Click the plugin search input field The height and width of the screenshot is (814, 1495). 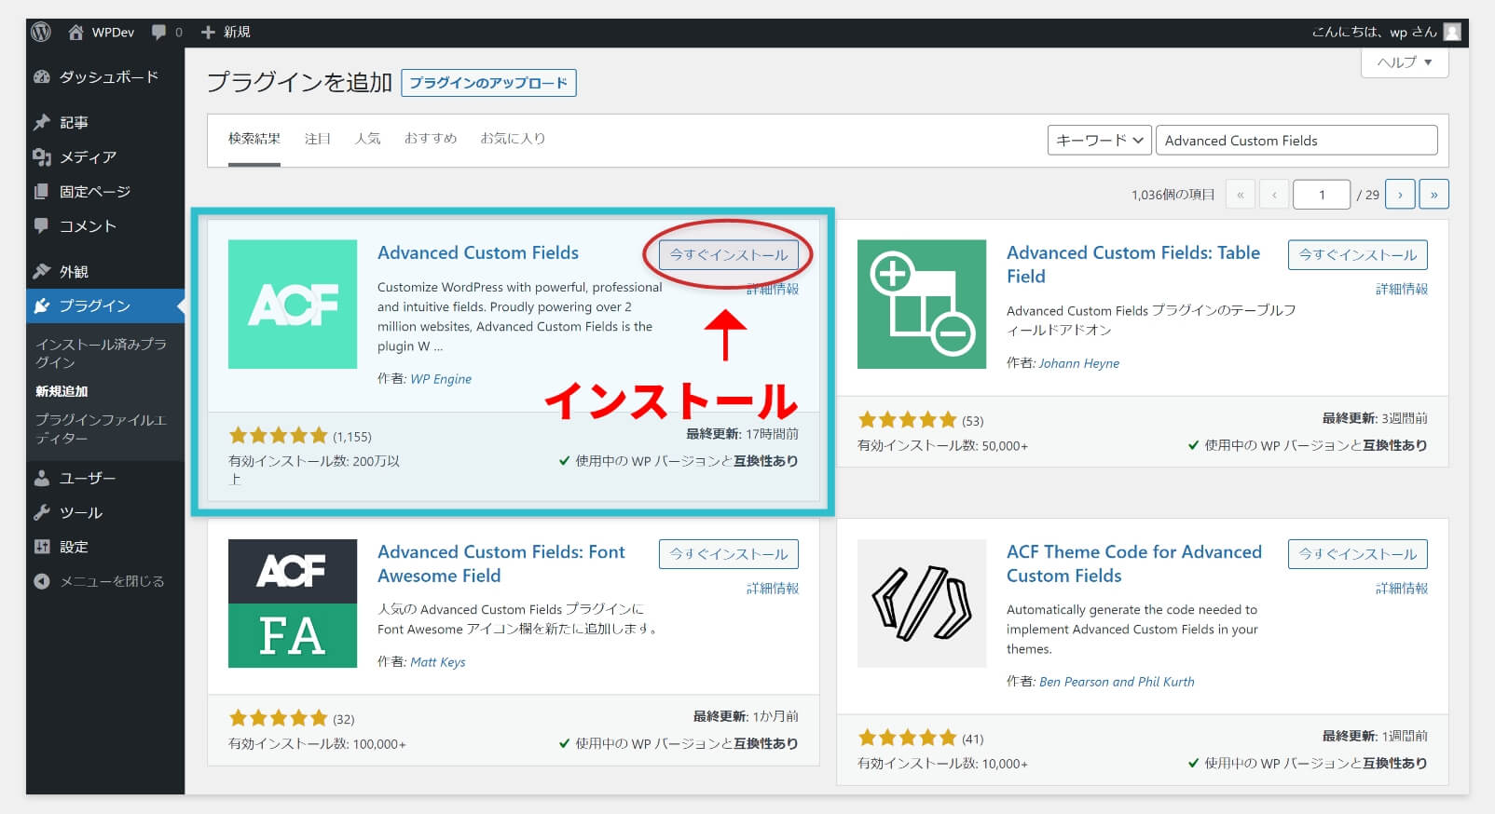(x=1296, y=141)
